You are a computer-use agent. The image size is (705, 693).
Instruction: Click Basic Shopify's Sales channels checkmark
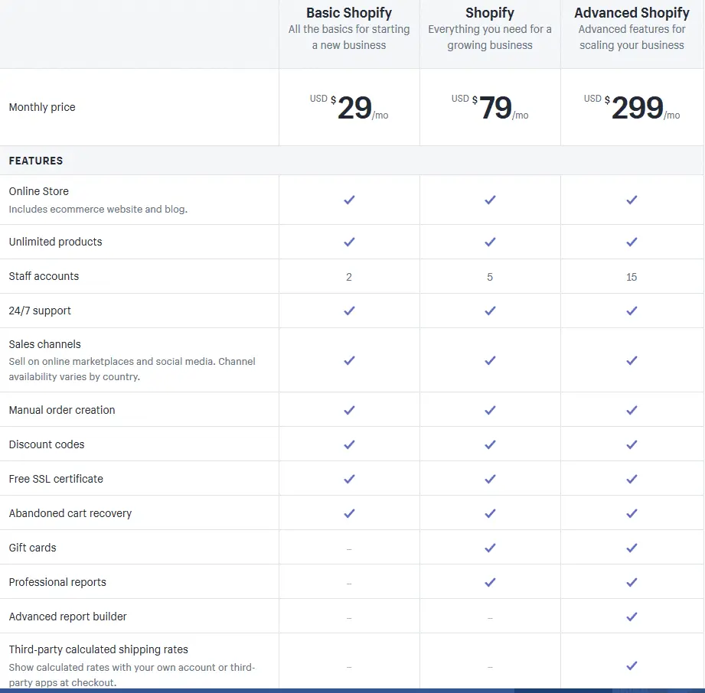[349, 360]
